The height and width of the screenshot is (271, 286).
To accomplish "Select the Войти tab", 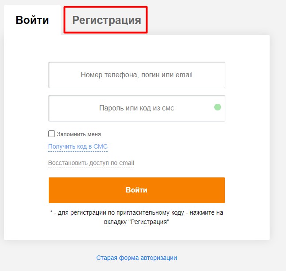I will pyautogui.click(x=32, y=20).
